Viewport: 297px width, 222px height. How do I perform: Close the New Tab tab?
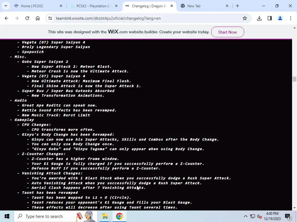click(227, 6)
